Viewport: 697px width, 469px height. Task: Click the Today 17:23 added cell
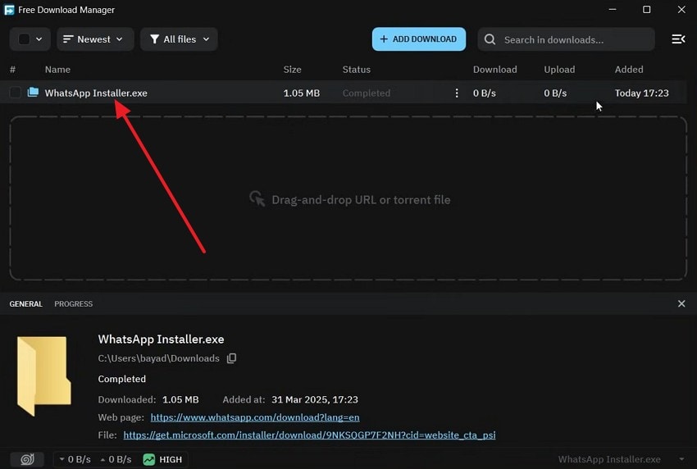pos(641,93)
